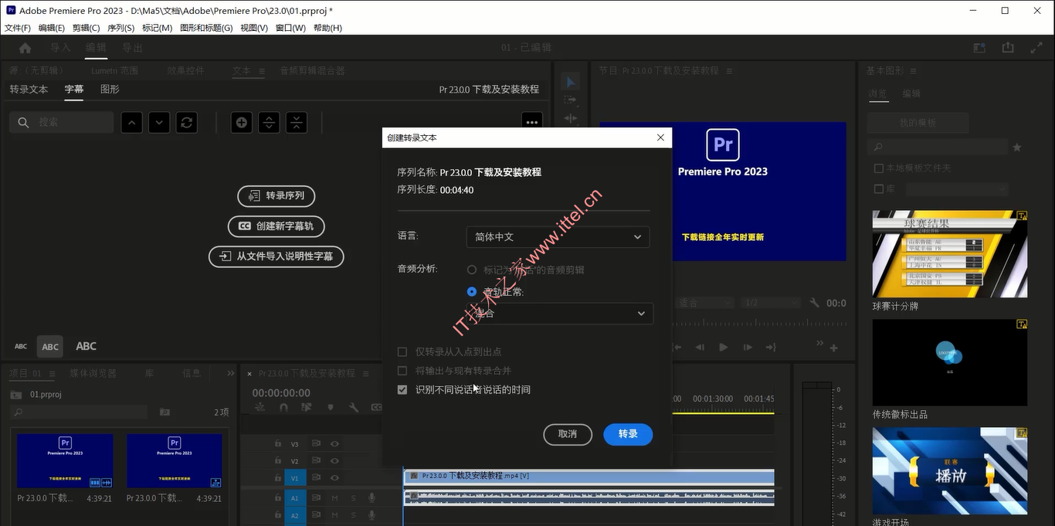Expand the project panel overflow chevrons
This screenshot has width=1055, height=526.
point(230,373)
